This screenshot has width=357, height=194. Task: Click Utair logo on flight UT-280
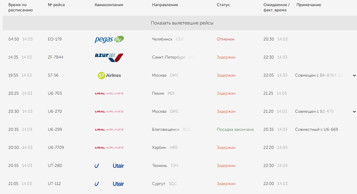pos(109,166)
